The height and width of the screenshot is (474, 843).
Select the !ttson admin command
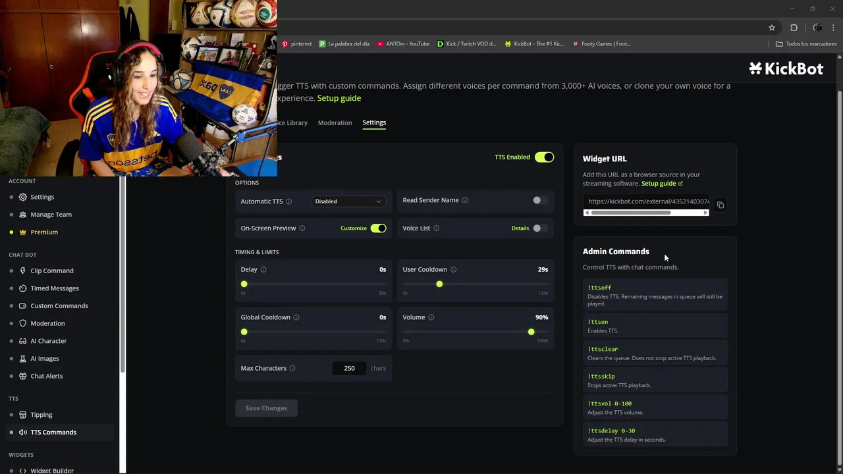coord(655,326)
